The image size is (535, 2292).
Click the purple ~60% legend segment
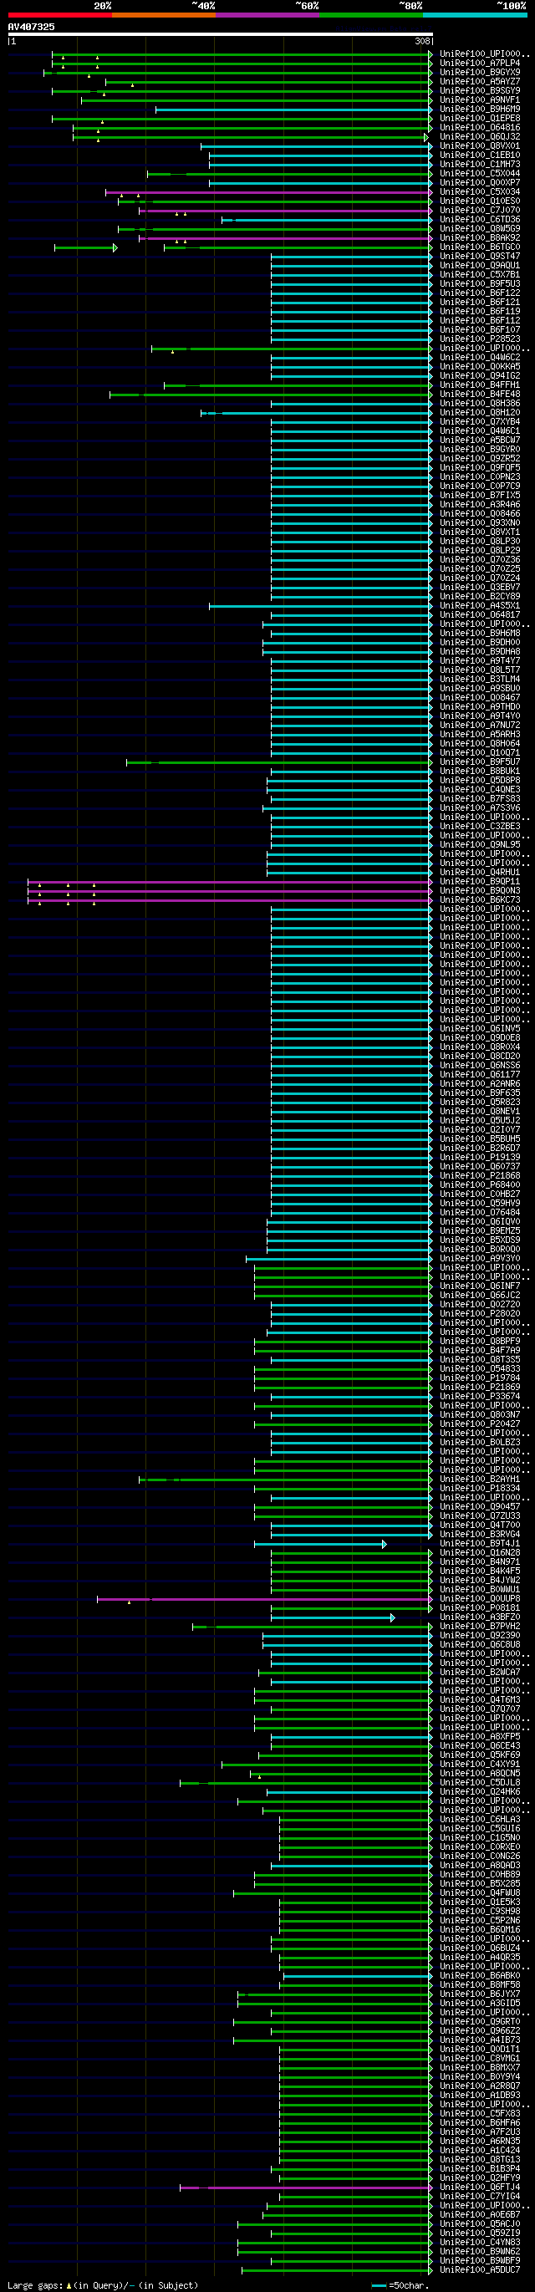tap(267, 15)
